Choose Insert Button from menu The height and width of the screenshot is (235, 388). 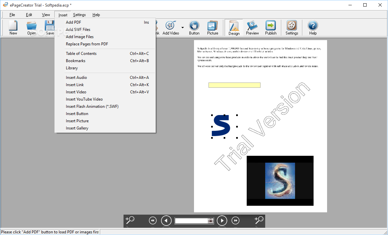tap(105, 113)
